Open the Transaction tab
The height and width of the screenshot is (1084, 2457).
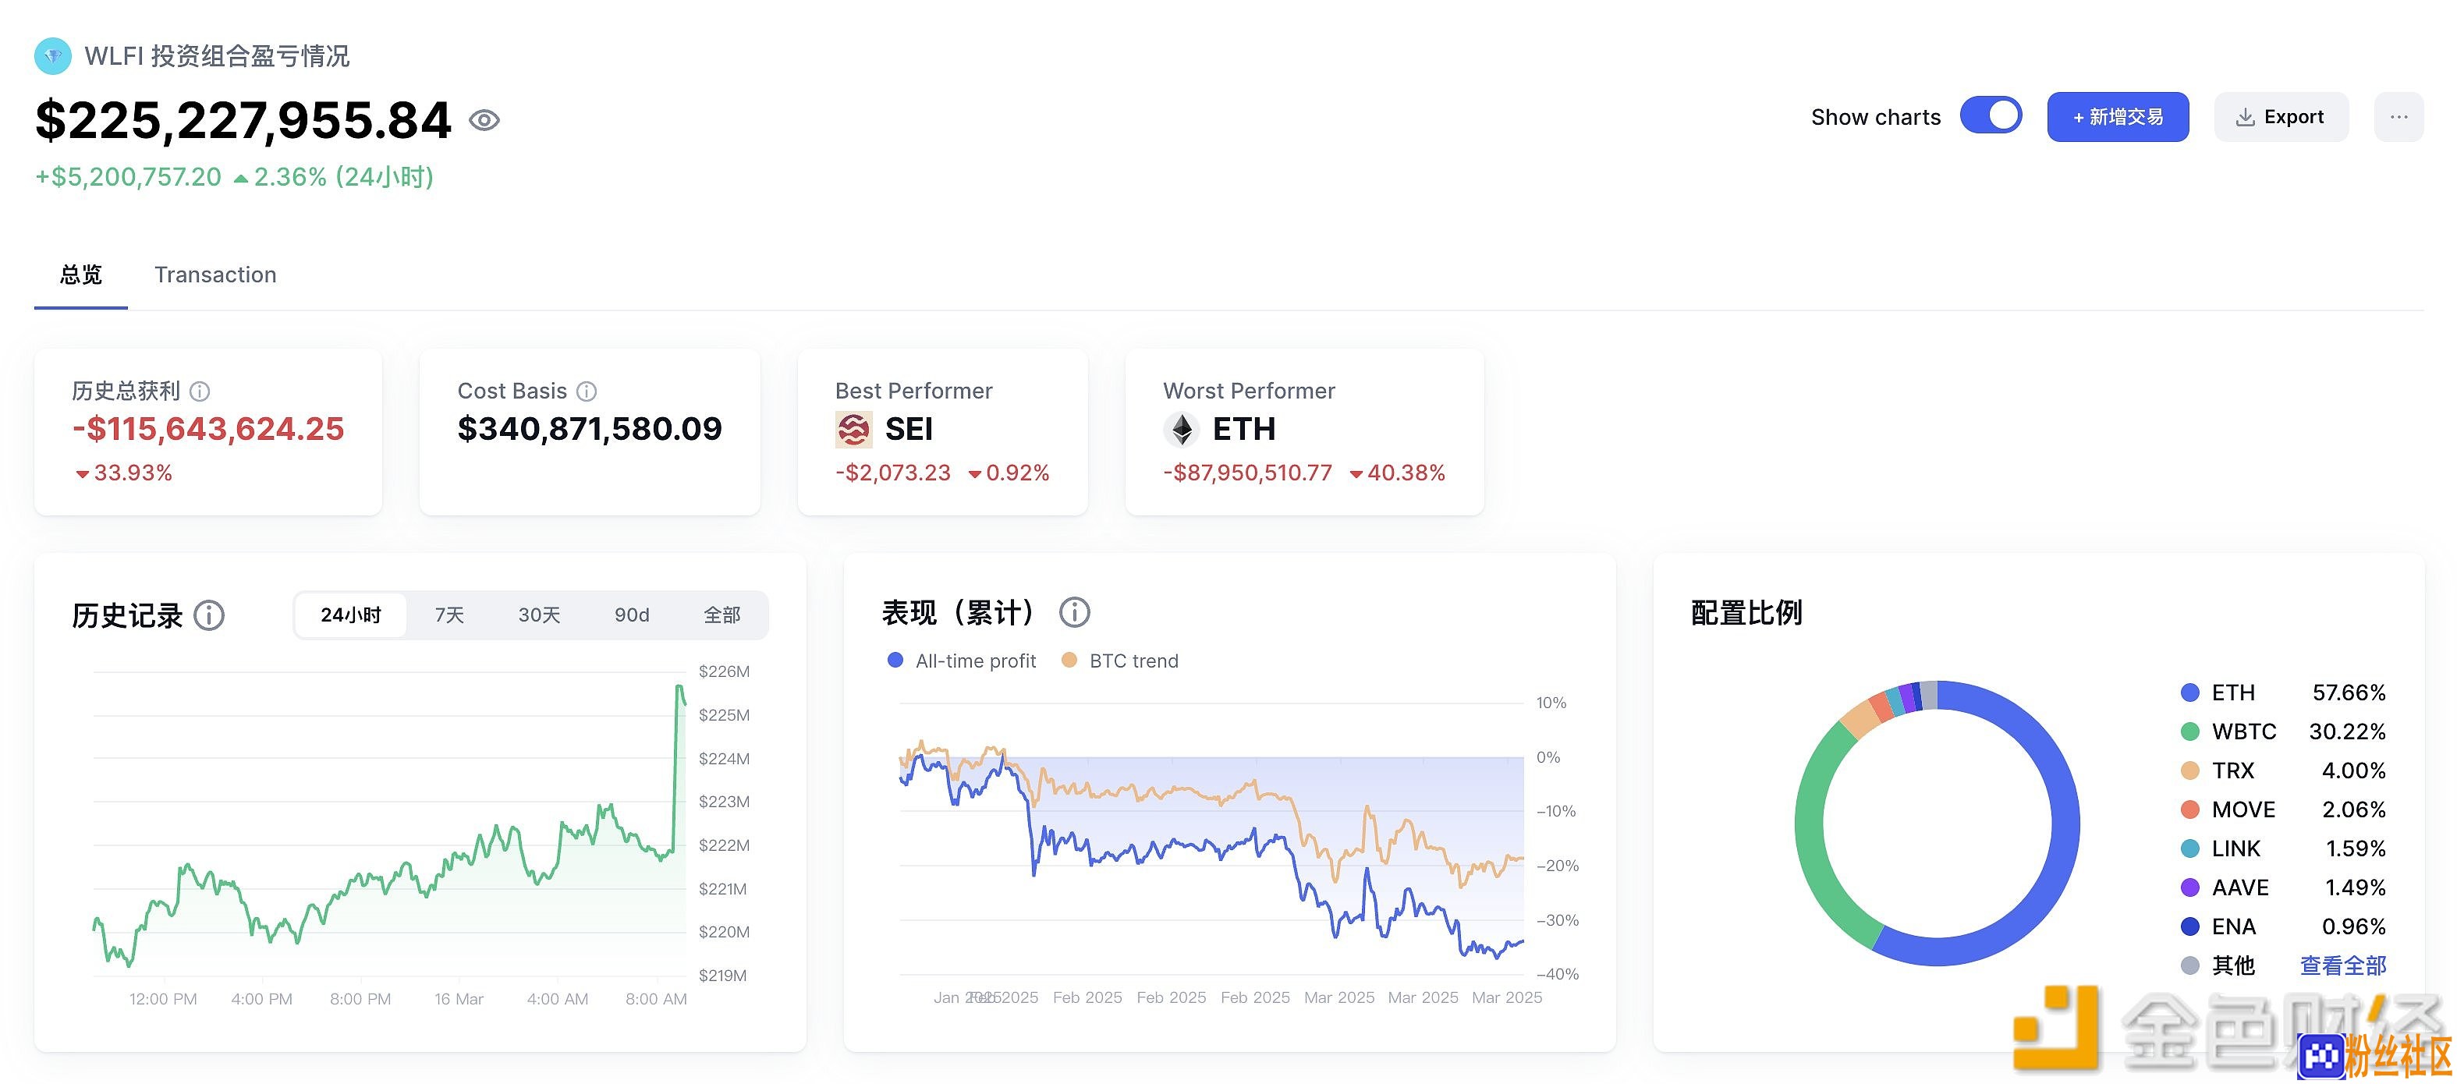pyautogui.click(x=215, y=275)
